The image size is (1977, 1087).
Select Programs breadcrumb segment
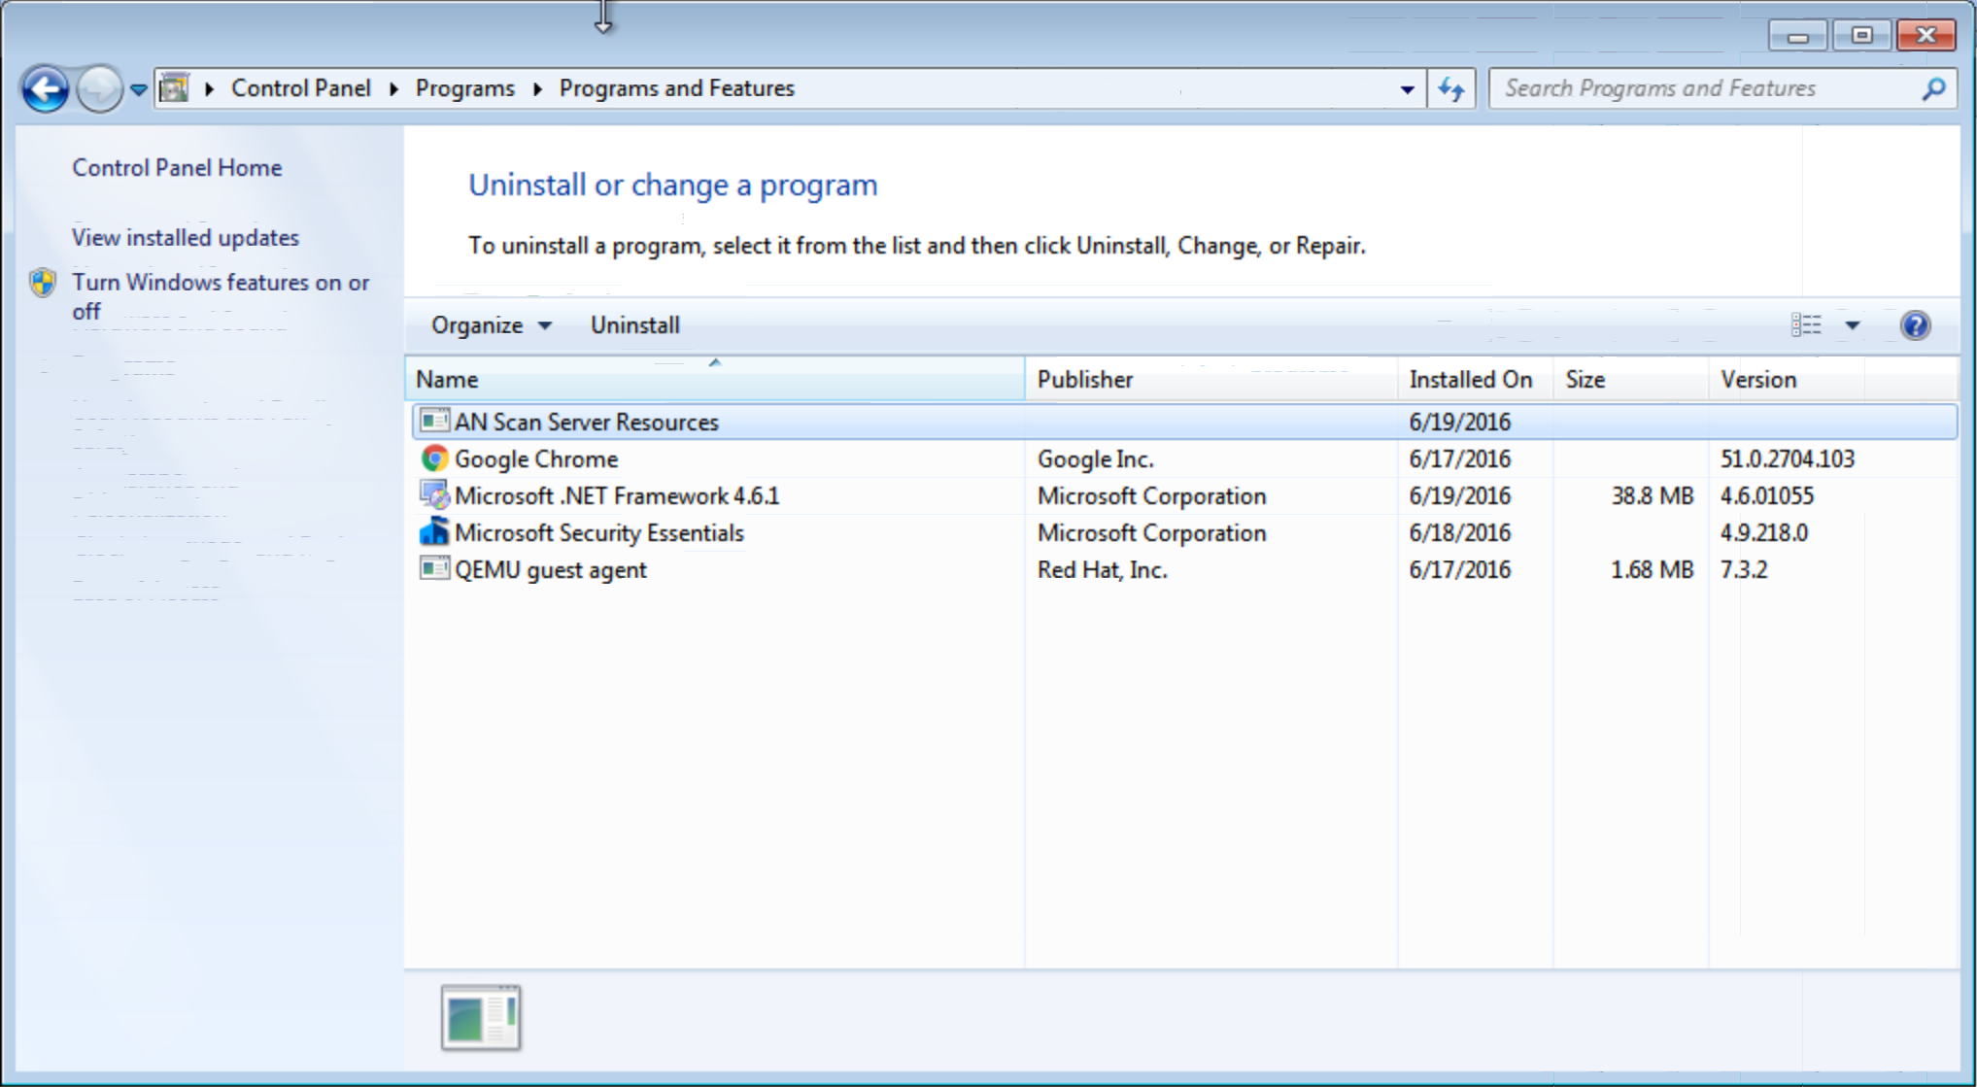coord(465,88)
